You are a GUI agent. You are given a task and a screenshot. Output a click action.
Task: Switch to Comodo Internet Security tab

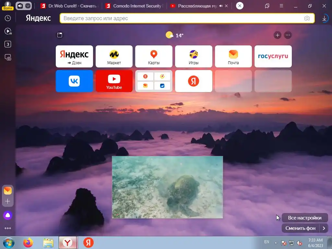[x=135, y=6]
